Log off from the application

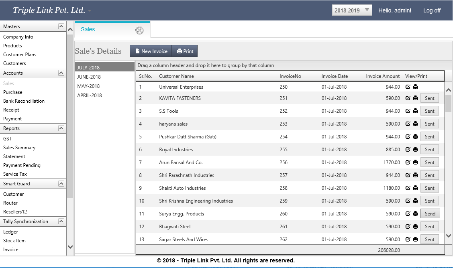(432, 10)
